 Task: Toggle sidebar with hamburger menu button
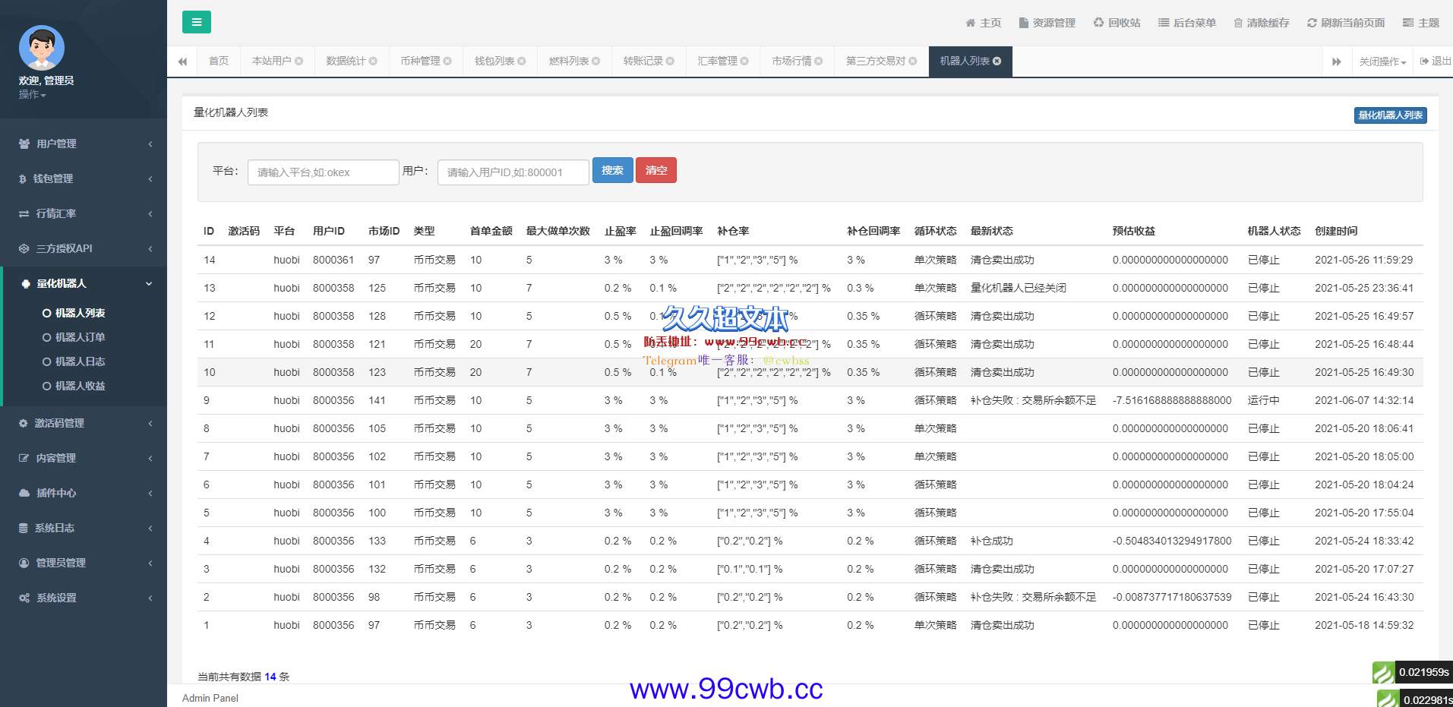196,22
